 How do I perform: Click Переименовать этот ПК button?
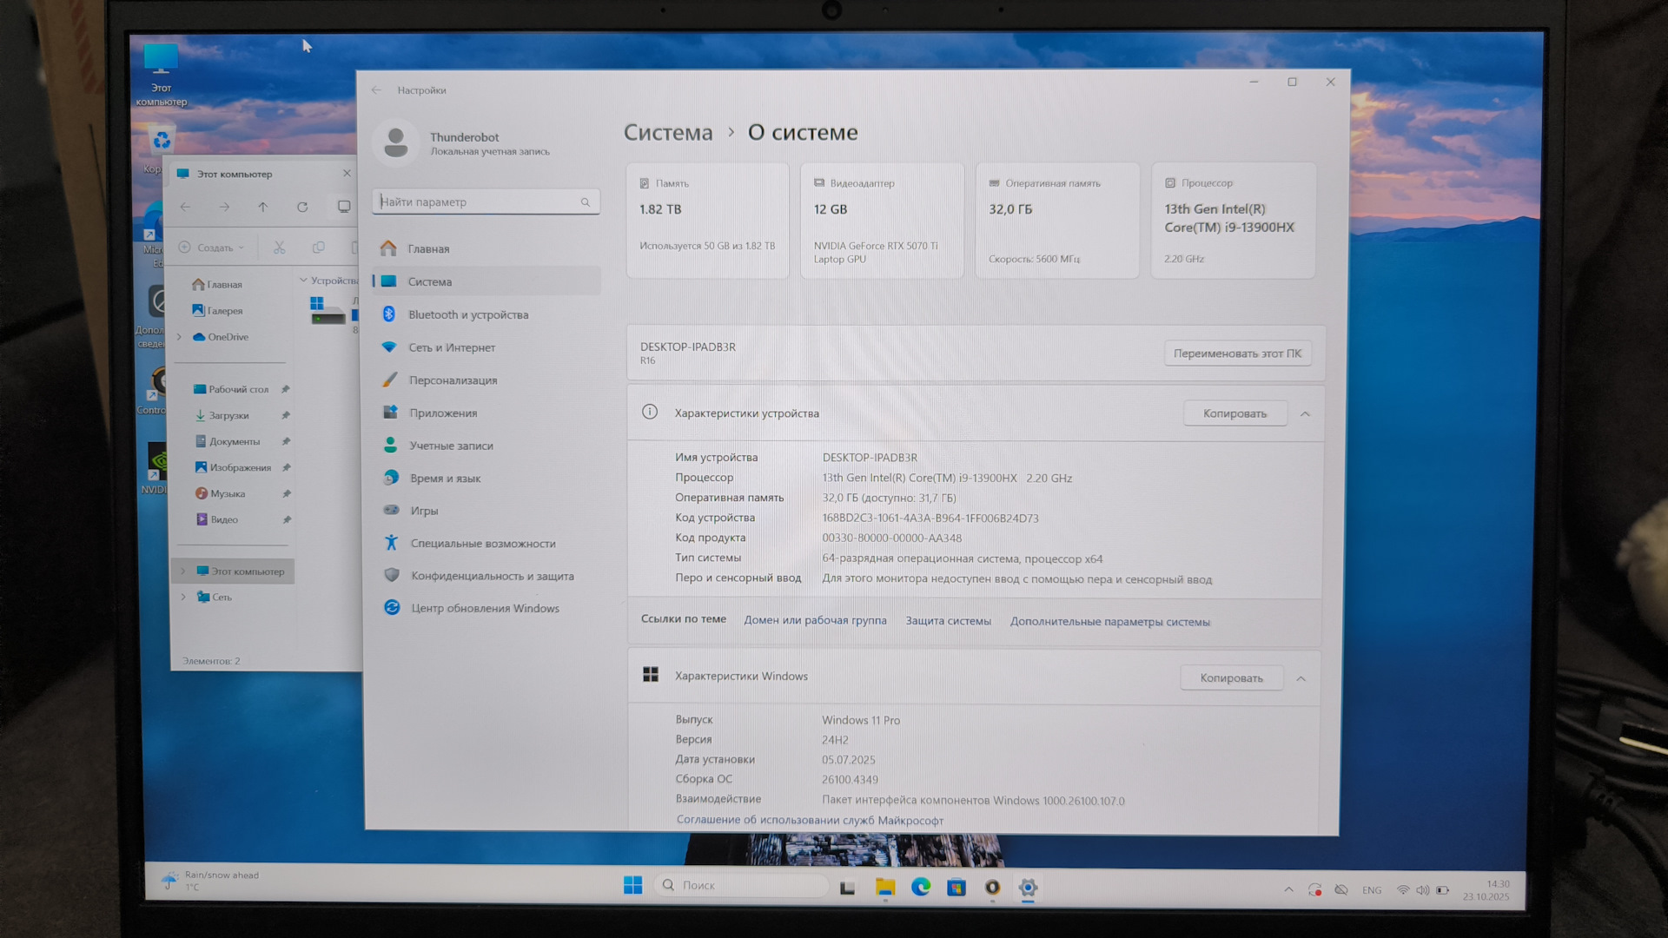coord(1237,353)
